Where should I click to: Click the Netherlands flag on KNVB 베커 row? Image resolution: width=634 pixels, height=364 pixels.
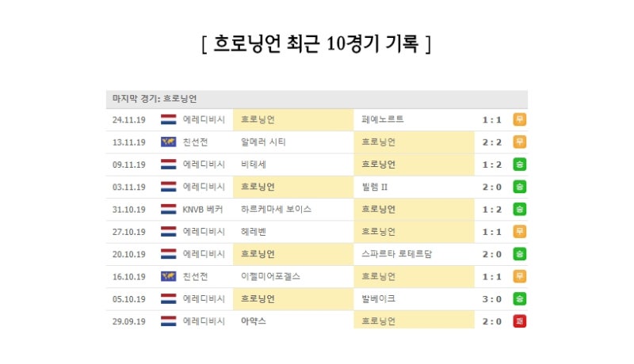168,209
